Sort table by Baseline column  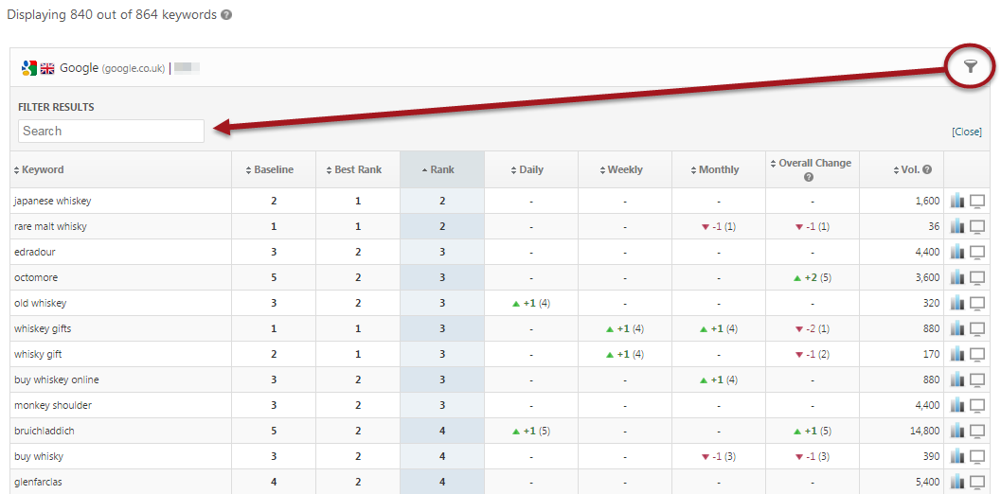tap(269, 169)
